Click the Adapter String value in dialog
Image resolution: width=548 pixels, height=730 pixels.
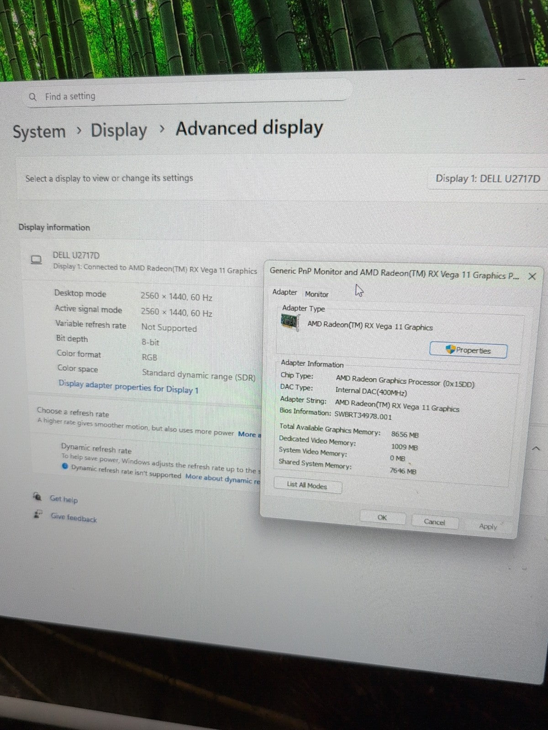point(397,406)
